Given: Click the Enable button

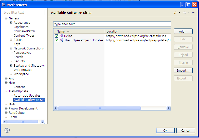Looking at the screenshot, I should click(x=183, y=63).
